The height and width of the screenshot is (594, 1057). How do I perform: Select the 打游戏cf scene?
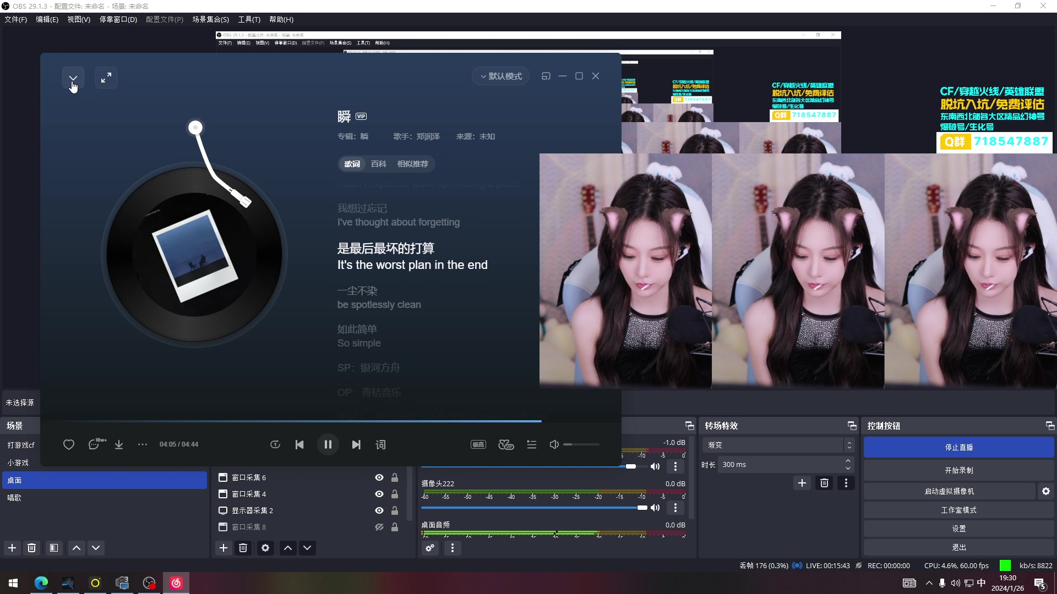tap(105, 445)
